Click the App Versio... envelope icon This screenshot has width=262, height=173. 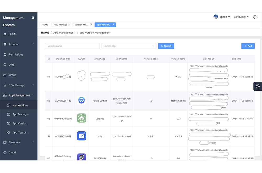[x=9, y=123]
